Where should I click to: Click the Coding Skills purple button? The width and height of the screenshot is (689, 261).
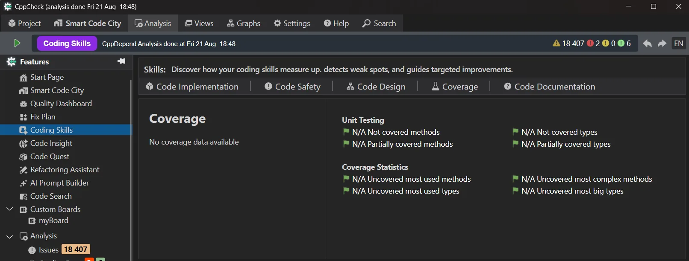(67, 43)
